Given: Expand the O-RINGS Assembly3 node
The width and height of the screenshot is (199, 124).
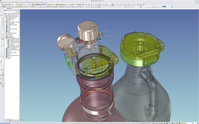Looking at the screenshot, I should (5, 18).
